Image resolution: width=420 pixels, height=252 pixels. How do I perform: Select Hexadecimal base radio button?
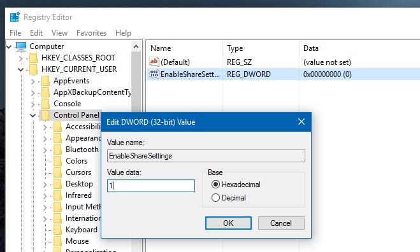pyautogui.click(x=215, y=185)
